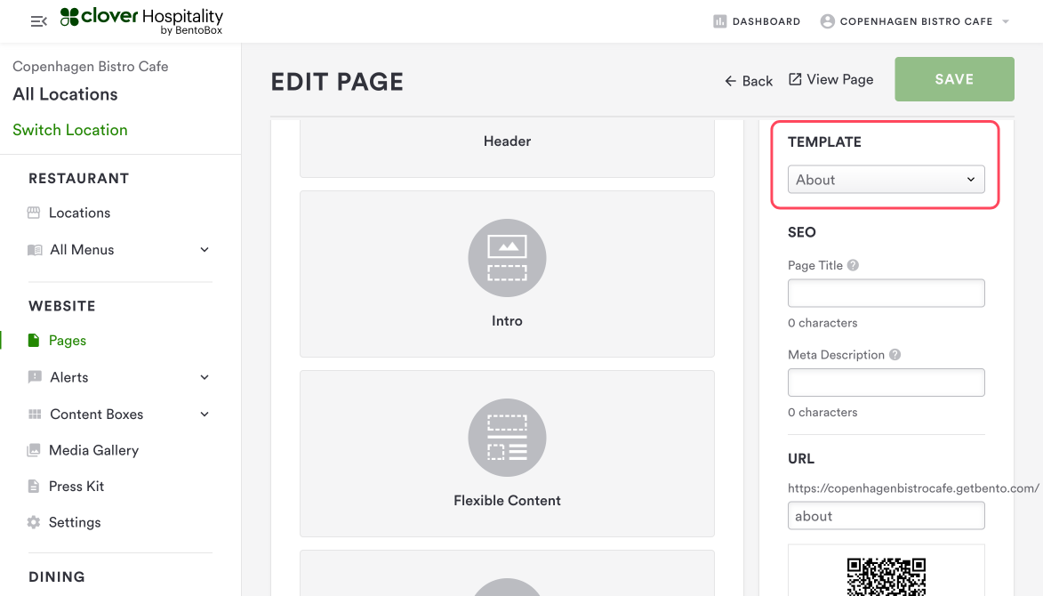Screen dimensions: 1043x596
Task: Focus the Page Title input field
Action: tap(886, 294)
